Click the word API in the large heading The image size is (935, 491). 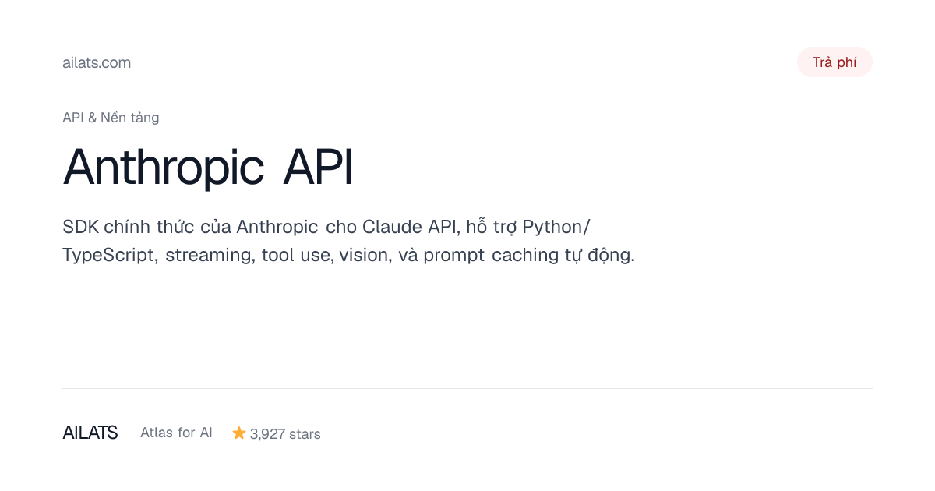[319, 167]
